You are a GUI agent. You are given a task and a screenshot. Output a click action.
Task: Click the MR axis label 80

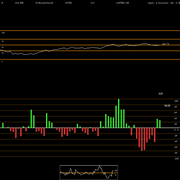176,107
